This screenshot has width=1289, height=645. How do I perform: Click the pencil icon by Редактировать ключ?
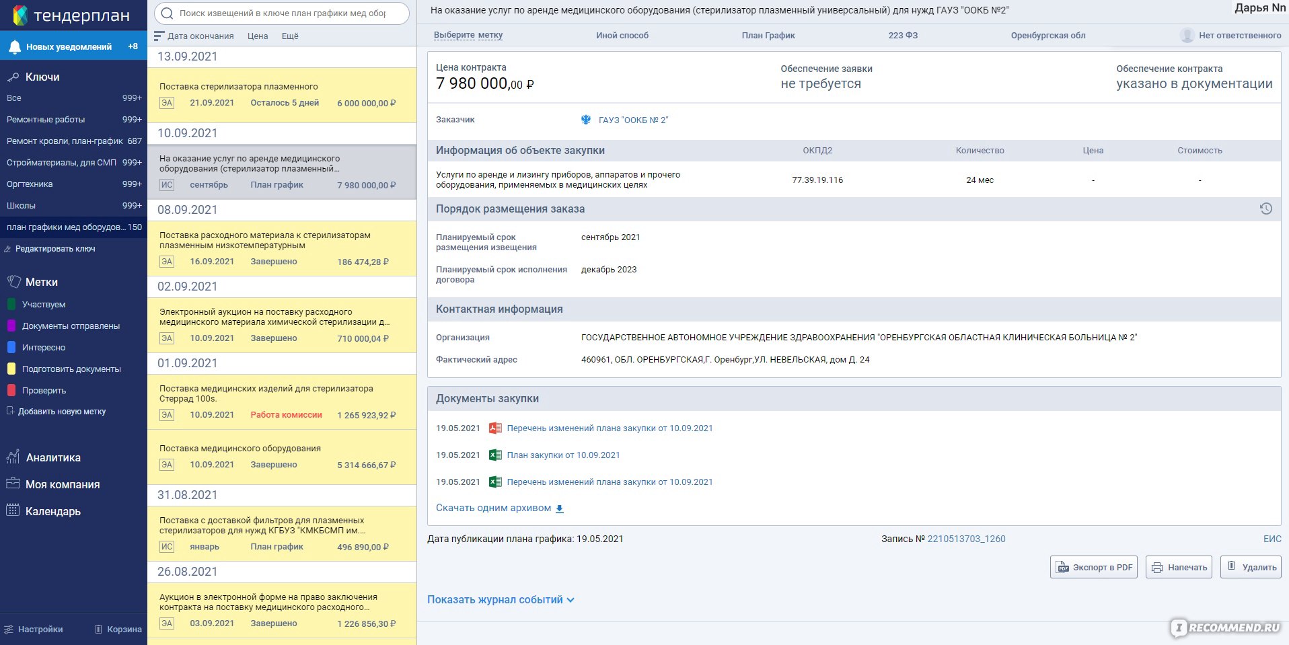(8, 249)
